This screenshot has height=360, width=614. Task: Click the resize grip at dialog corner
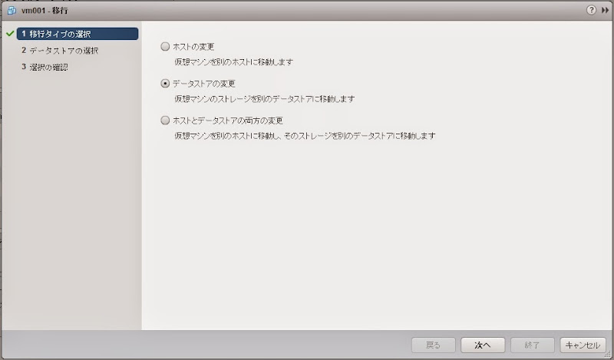point(608,354)
